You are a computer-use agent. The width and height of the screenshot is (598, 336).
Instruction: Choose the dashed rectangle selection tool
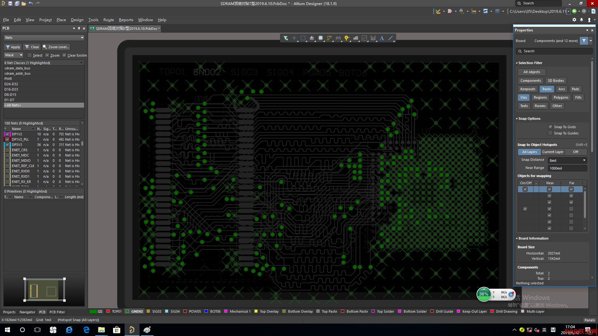click(303, 38)
